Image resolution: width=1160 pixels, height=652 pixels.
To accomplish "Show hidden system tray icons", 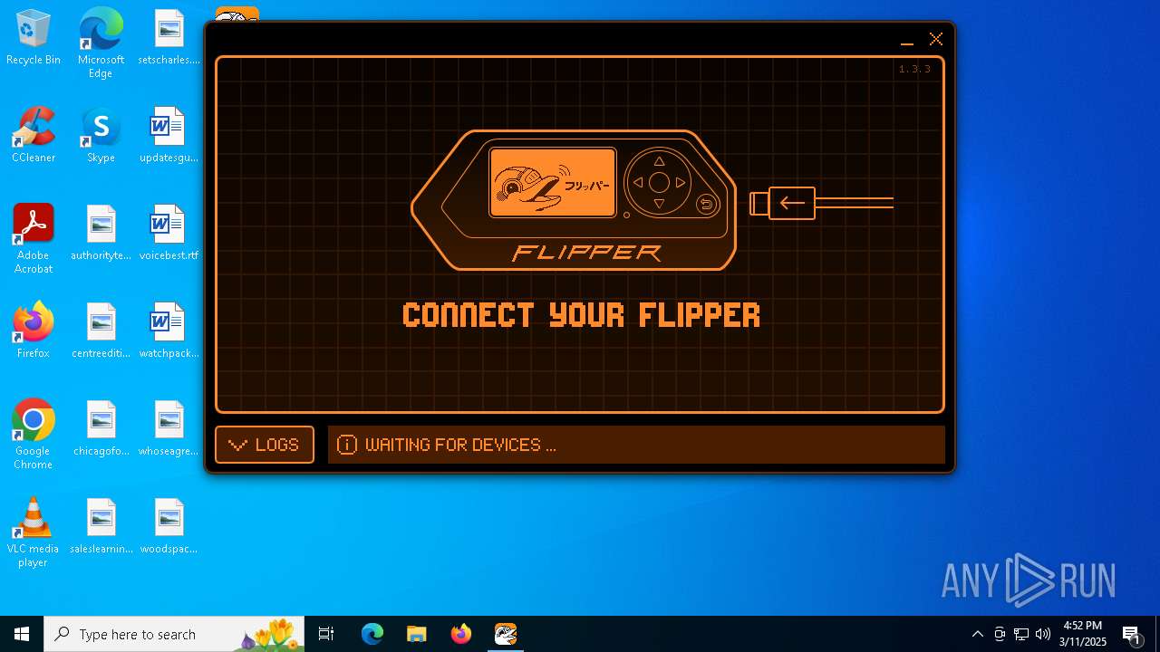I will pyautogui.click(x=977, y=634).
